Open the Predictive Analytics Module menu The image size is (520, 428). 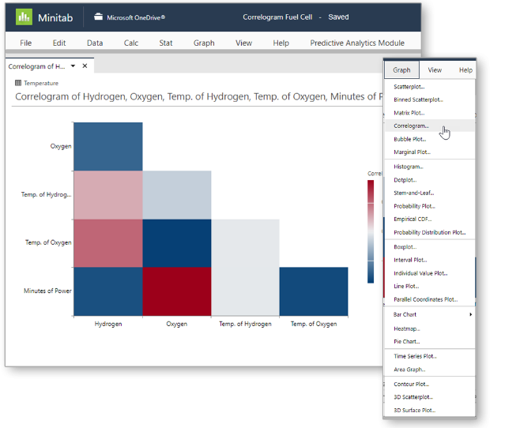(356, 43)
